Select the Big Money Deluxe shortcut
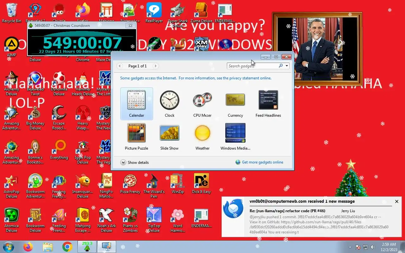The image size is (405, 253). point(35,118)
